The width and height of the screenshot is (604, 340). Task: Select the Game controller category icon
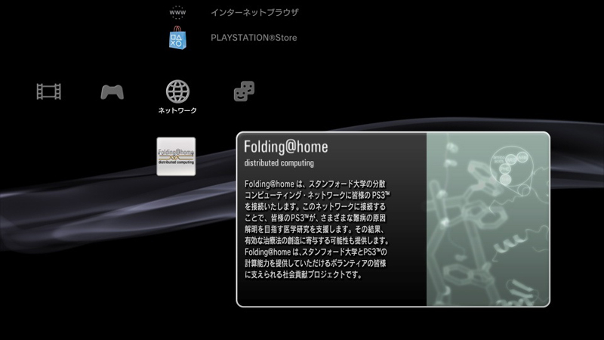click(112, 92)
